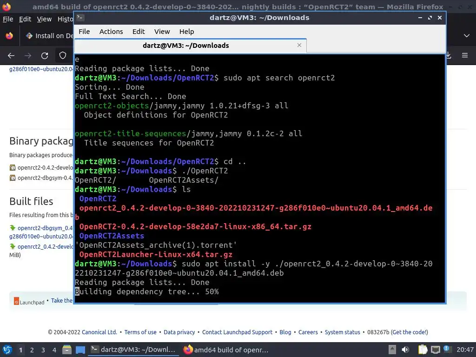Open the Data privacy link
This screenshot has height=357, width=476.
(179, 332)
